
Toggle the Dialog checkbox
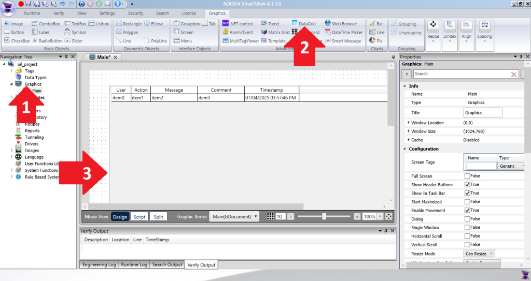pos(467,219)
